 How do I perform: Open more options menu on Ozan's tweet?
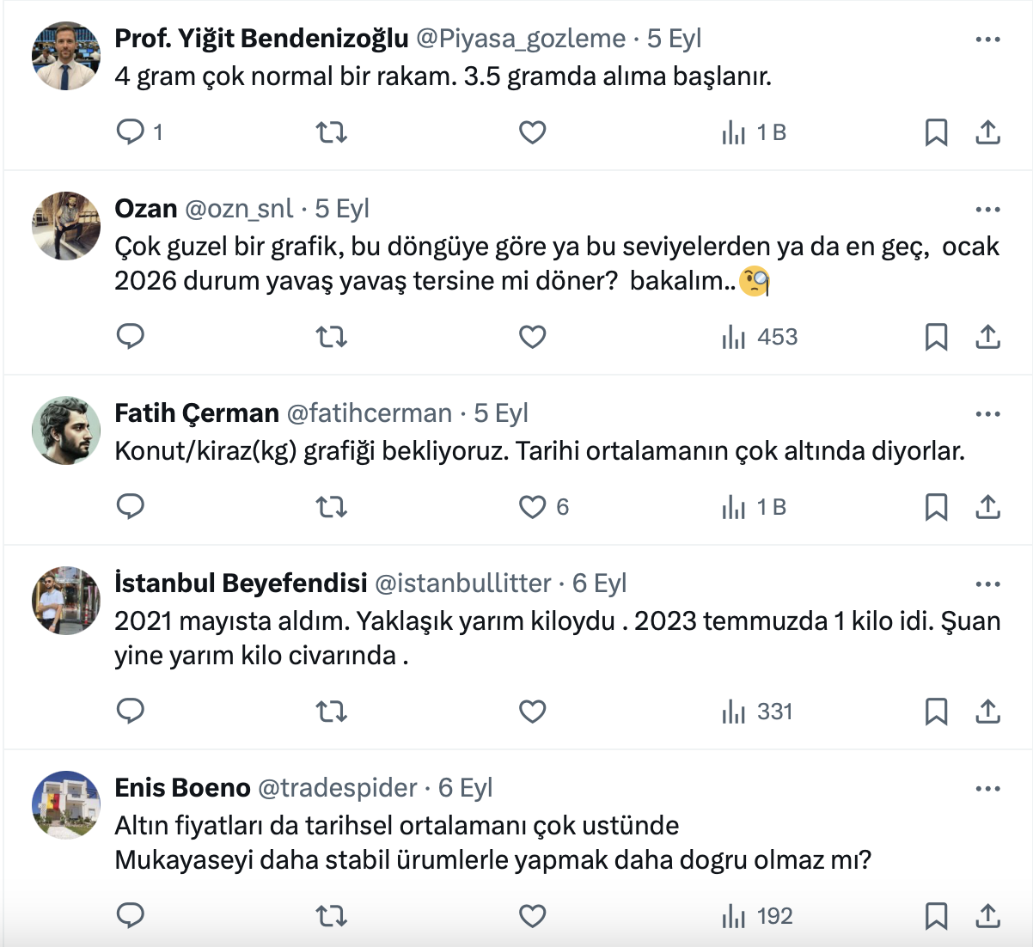(987, 210)
